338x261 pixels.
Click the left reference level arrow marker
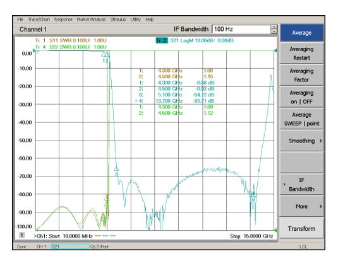[35, 50]
